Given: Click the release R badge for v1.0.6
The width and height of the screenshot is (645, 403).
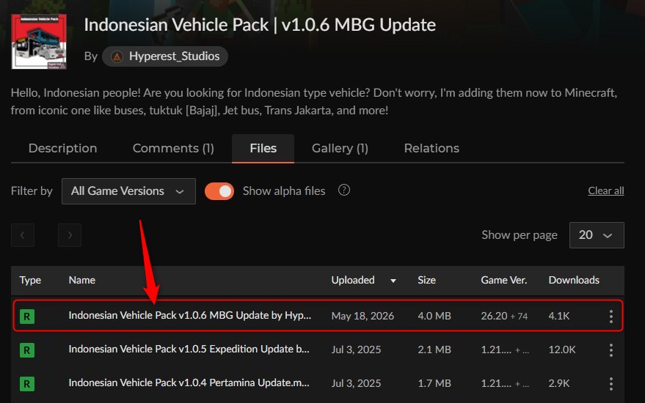Looking at the screenshot, I should pyautogui.click(x=27, y=317).
